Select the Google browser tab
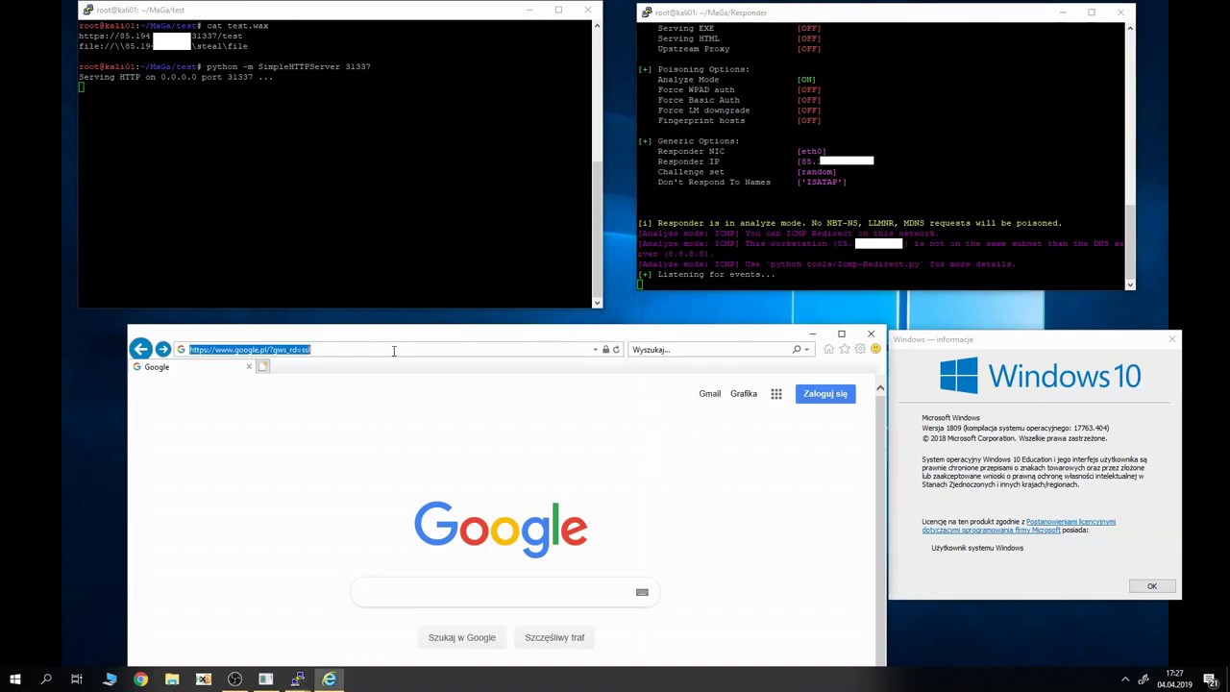This screenshot has height=692, width=1230. coord(192,367)
